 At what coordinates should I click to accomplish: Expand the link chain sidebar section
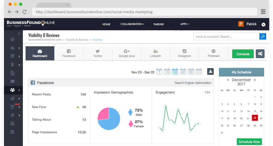[19, 115]
